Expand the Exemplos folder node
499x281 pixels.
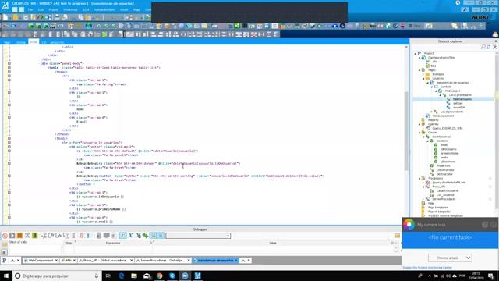tap(423, 74)
